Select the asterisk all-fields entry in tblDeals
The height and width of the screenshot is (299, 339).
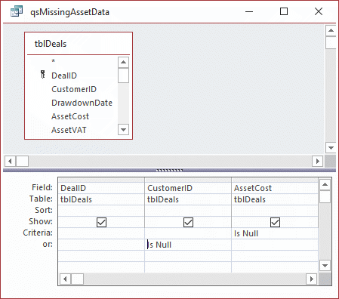pyautogui.click(x=53, y=61)
